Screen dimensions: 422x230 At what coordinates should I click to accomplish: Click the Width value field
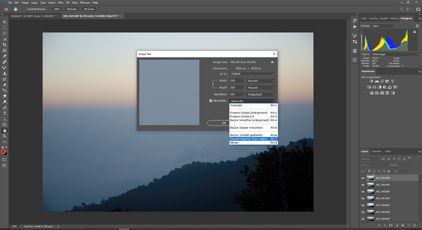(x=237, y=81)
